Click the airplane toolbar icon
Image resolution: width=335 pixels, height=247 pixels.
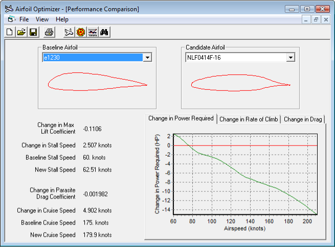pos(69,32)
